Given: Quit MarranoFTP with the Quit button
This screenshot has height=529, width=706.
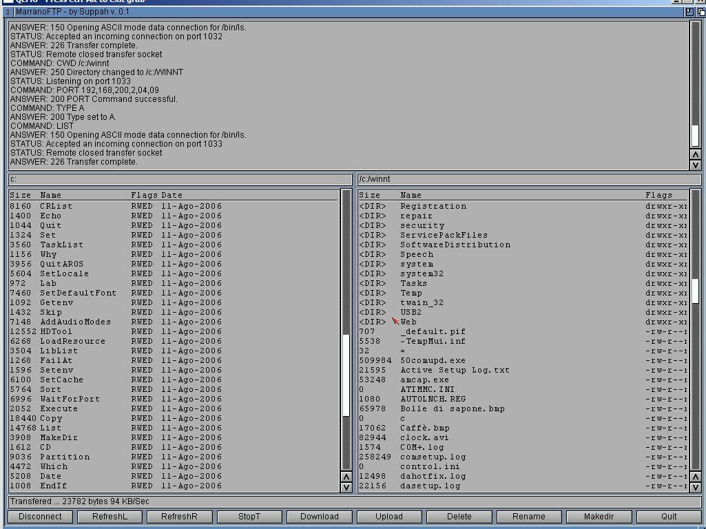Looking at the screenshot, I should click(x=669, y=517).
